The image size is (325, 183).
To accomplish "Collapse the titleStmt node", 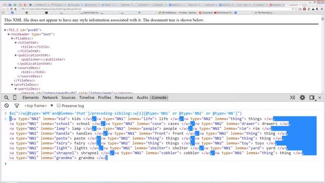I will (x=16, y=43).
